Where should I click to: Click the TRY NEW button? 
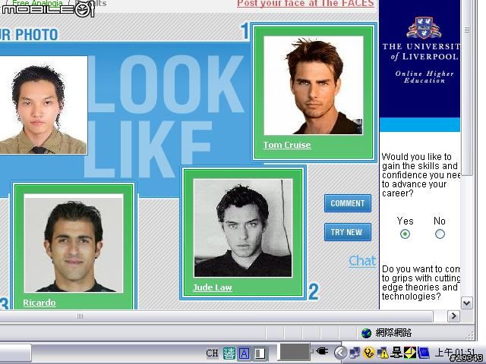[x=348, y=232]
